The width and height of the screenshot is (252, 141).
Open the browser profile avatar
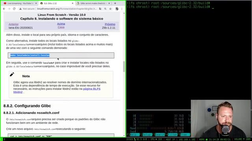click(117, 9)
